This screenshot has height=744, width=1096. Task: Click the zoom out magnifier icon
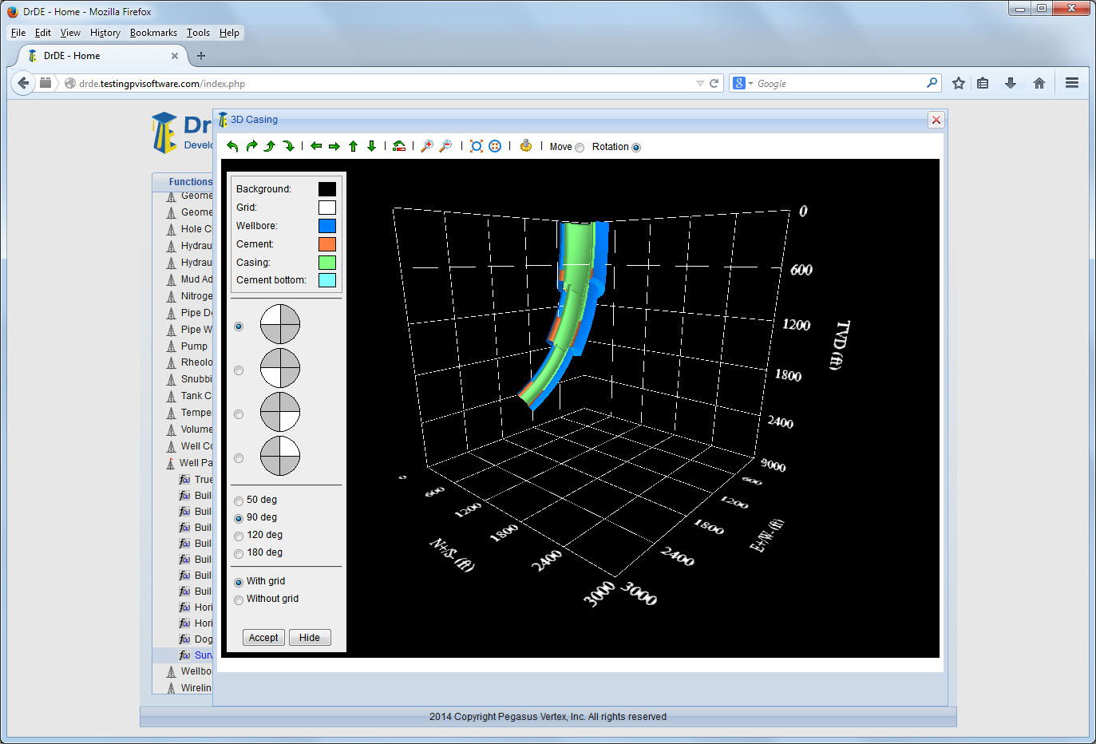pos(445,146)
